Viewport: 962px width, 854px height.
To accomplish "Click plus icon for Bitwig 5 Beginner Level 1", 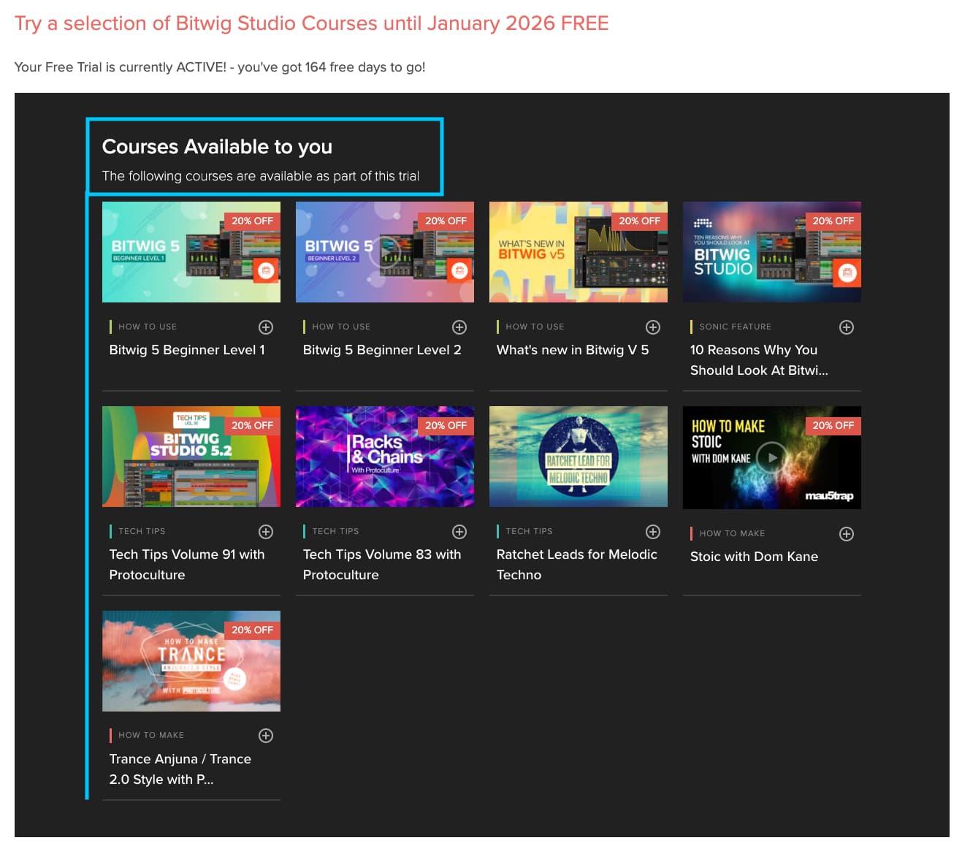I will [266, 327].
